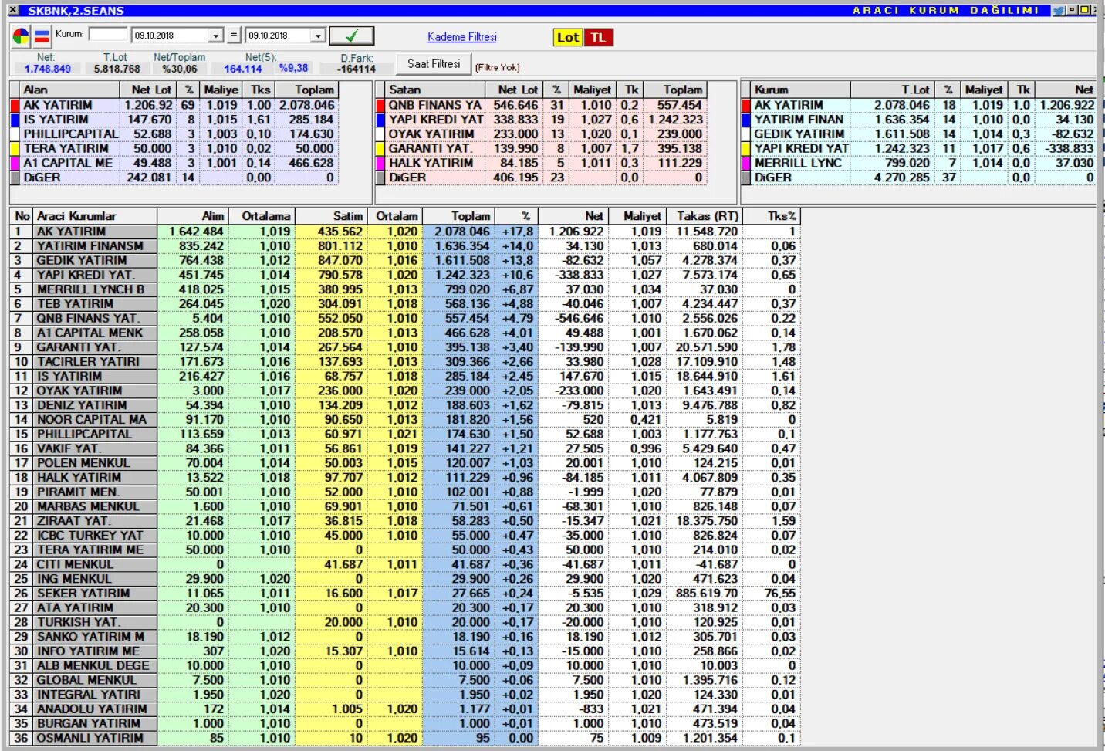Click GARANTI YAT. in Satan panel
The width and height of the screenshot is (1105, 751).
429,148
